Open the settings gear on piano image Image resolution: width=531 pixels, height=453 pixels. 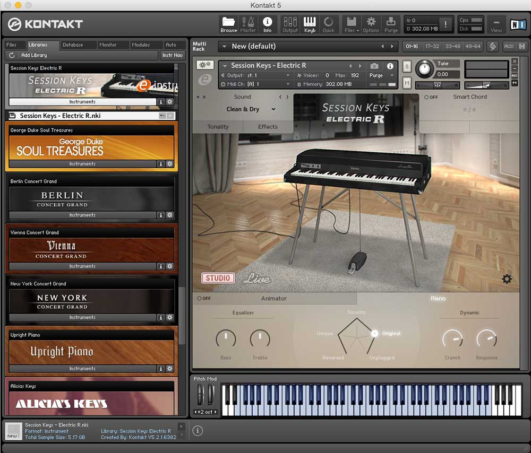click(x=507, y=279)
